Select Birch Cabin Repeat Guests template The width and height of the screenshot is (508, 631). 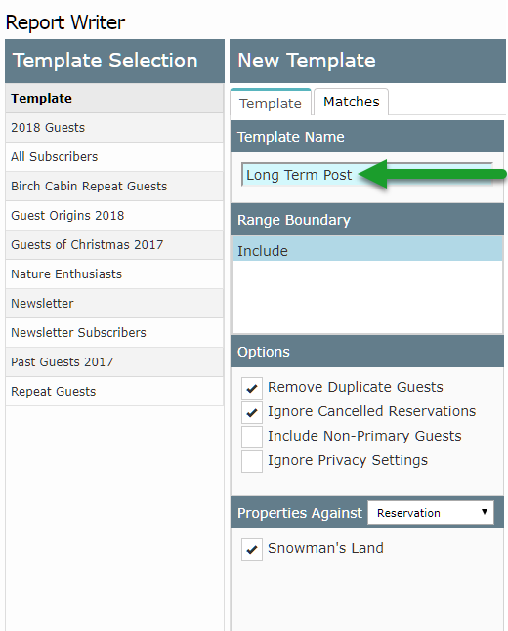click(x=114, y=187)
